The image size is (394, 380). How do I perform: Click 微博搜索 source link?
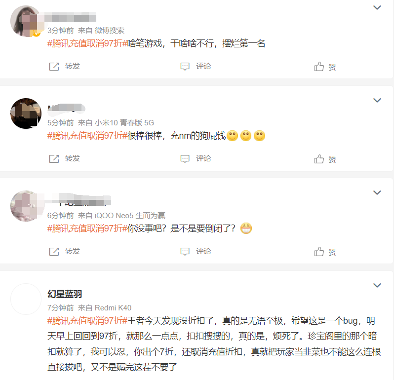(109, 31)
